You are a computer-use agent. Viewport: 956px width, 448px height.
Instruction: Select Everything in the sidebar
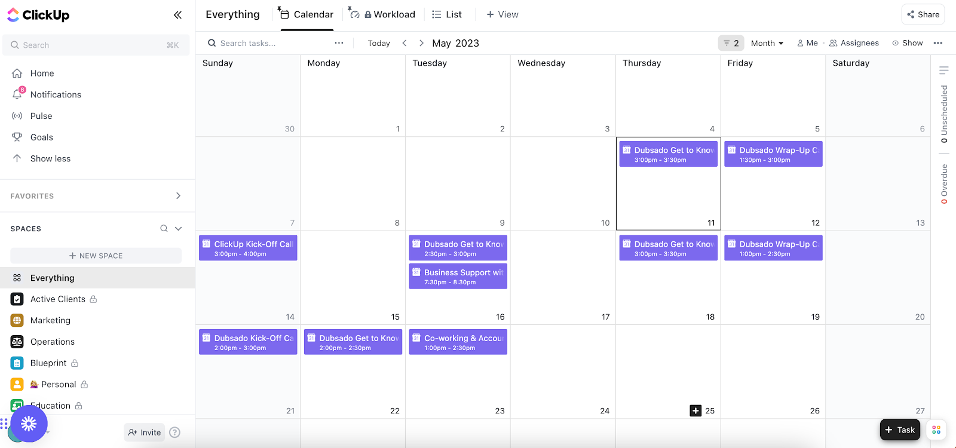97,278
